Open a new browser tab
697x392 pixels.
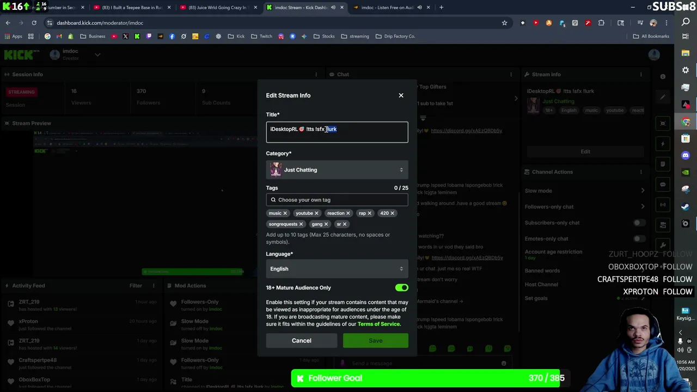(441, 8)
